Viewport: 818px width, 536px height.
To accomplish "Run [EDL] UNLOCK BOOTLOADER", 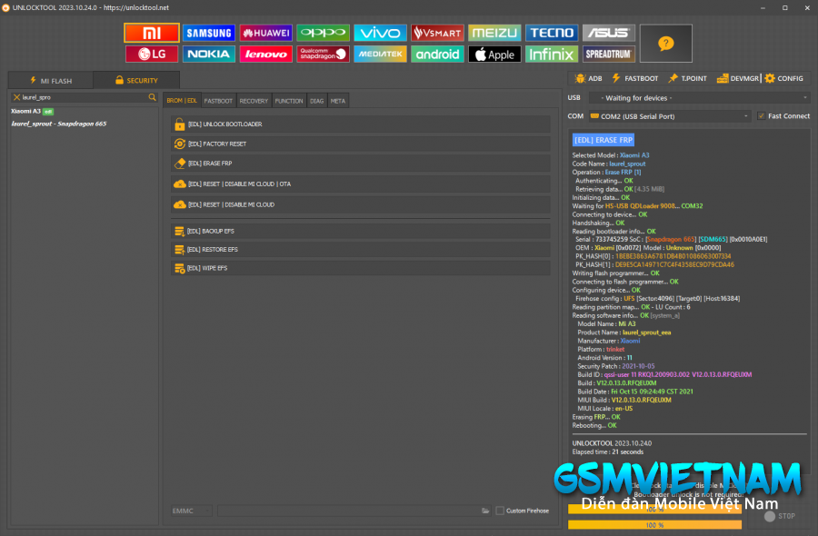I will 361,124.
